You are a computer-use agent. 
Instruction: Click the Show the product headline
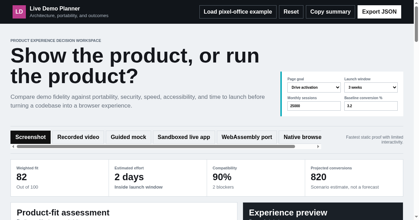coord(135,66)
